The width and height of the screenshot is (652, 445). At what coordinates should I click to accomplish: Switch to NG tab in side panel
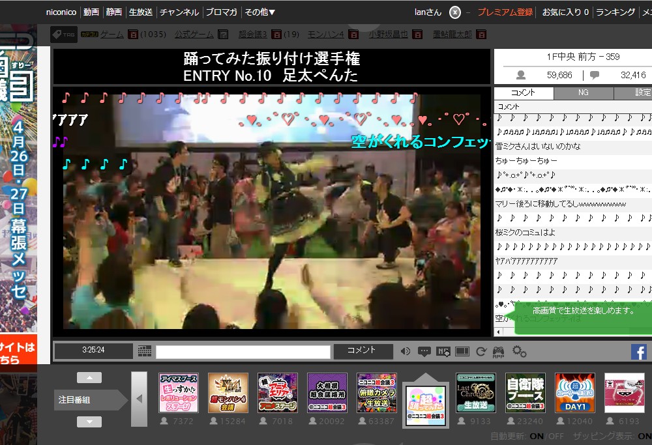(x=584, y=93)
